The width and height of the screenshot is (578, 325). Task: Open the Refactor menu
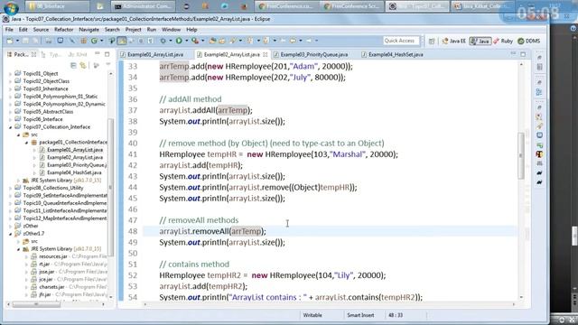64,30
